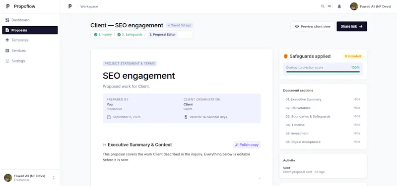Open Settings in the sidebar
The image size is (397, 186).
(x=30, y=61)
